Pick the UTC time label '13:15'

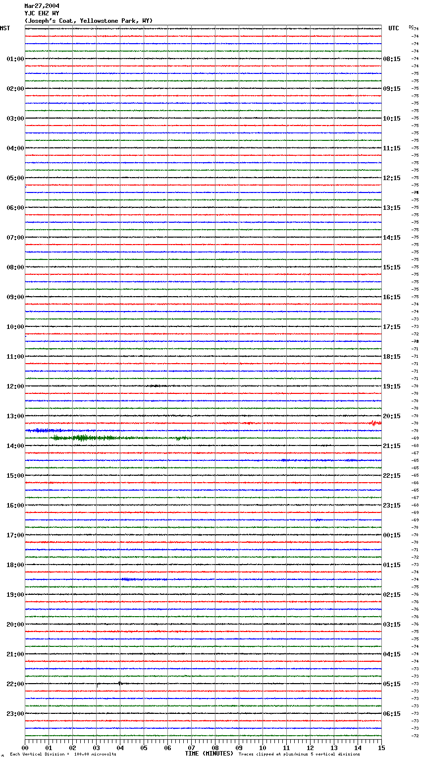[392, 208]
